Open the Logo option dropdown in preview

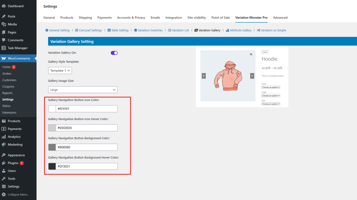coord(271,96)
